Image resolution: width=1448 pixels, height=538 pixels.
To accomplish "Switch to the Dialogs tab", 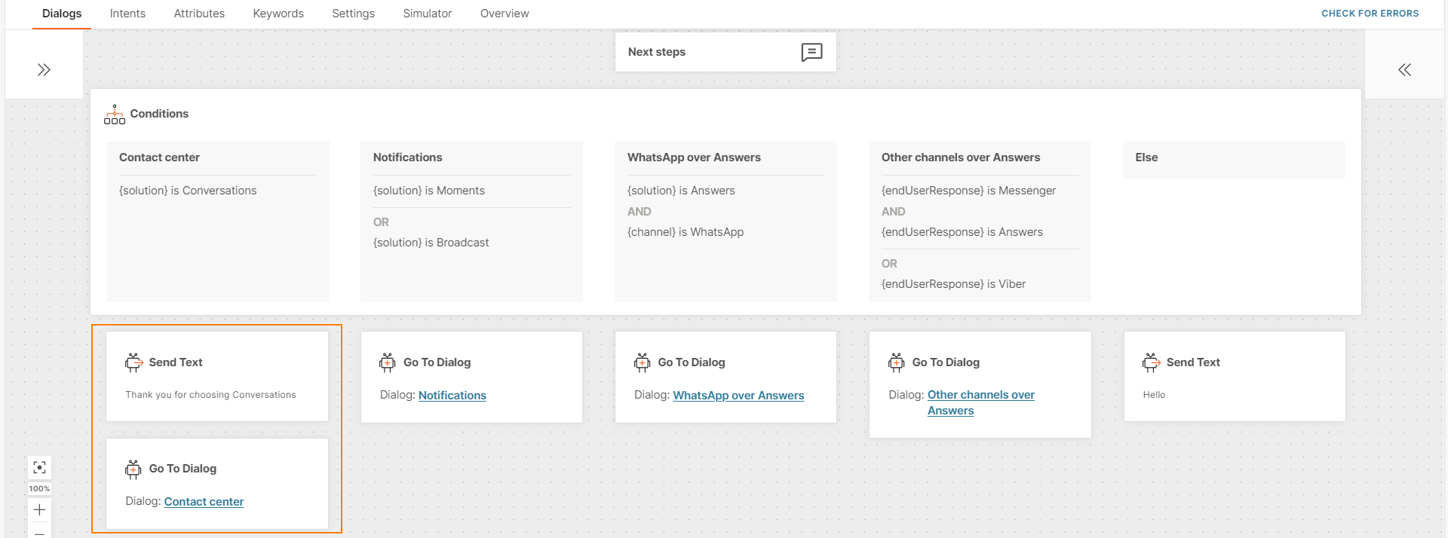I will (62, 14).
